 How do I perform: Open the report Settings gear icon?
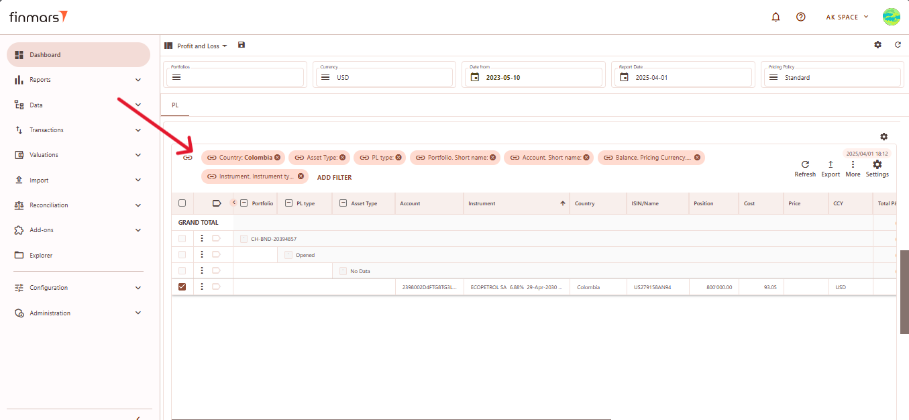pyautogui.click(x=877, y=165)
